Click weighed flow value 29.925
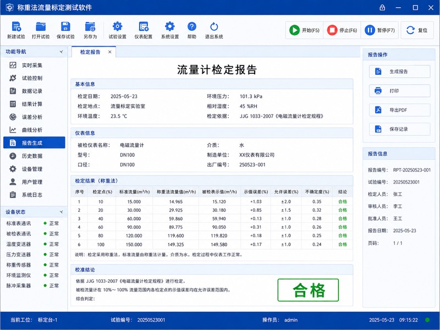The image size is (440, 330). [x=176, y=210]
